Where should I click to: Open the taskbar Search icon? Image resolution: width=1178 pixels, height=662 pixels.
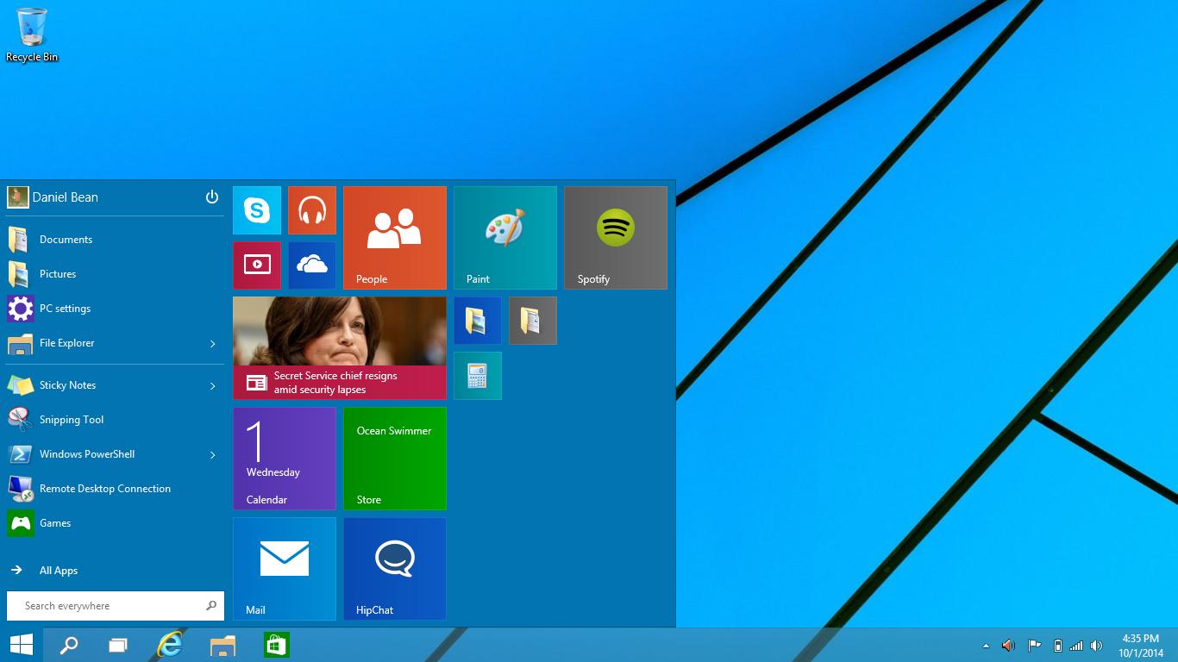(69, 645)
